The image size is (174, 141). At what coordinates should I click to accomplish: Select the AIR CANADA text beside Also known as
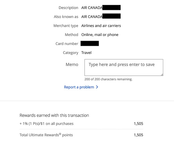pyautogui.click(x=92, y=17)
